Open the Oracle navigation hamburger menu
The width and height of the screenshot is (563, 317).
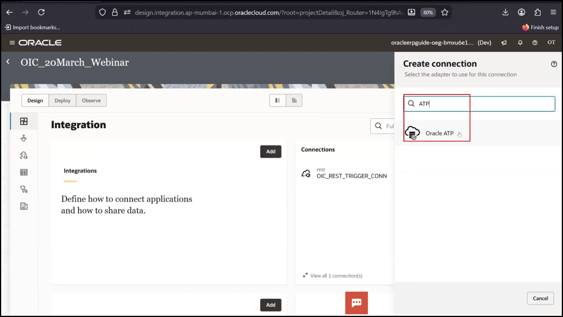point(12,43)
